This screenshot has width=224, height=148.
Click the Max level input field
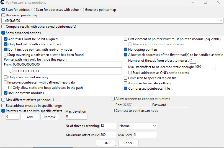pyautogui.click(x=145, y=135)
